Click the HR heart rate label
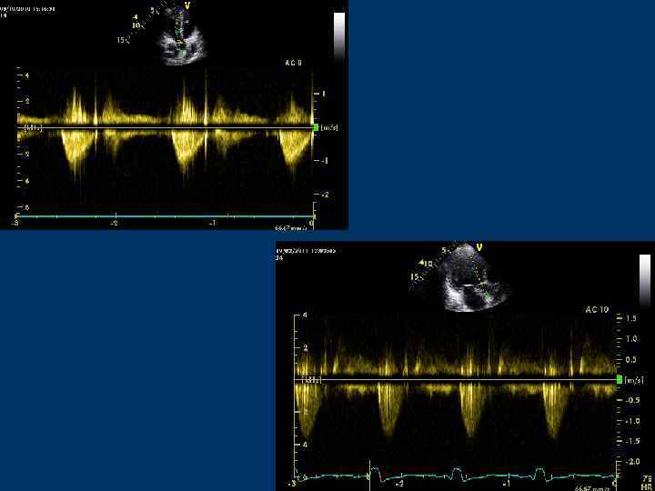The image size is (655, 491). pyautogui.click(x=646, y=486)
